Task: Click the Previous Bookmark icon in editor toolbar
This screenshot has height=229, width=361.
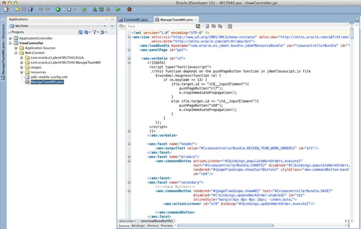Action: [x=213, y=26]
